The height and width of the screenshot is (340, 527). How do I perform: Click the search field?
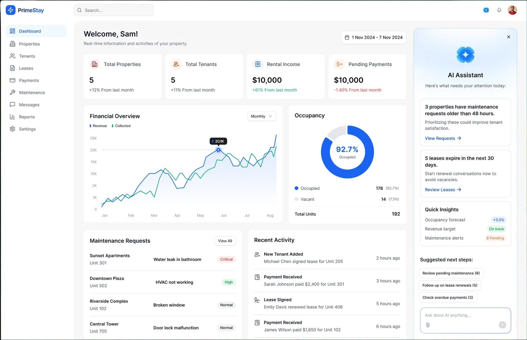click(114, 10)
